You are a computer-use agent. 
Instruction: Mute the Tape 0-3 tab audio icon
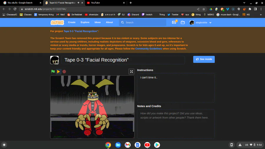pyautogui.click(x=79, y=3)
